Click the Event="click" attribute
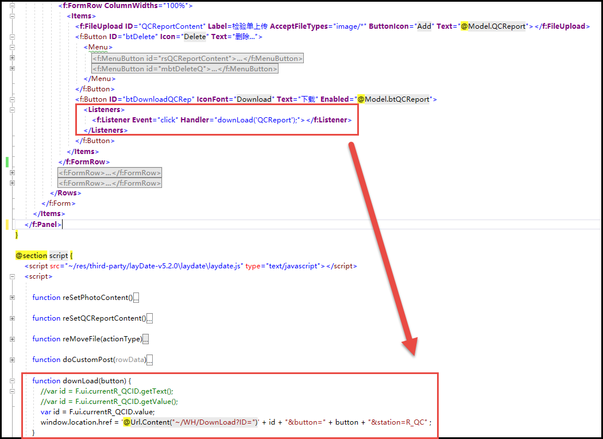 point(155,120)
